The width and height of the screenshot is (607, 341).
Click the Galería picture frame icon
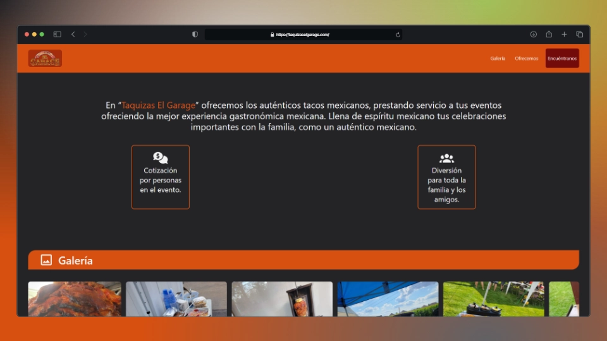(x=46, y=260)
